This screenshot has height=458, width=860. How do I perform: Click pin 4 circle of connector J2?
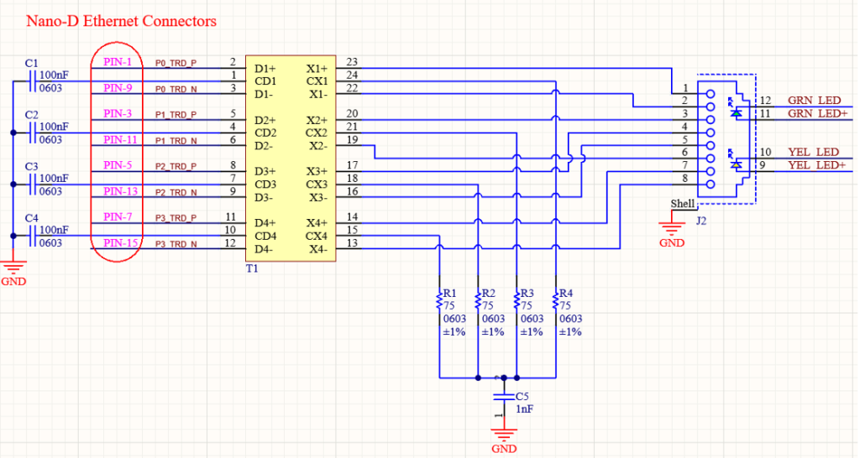coord(711,133)
